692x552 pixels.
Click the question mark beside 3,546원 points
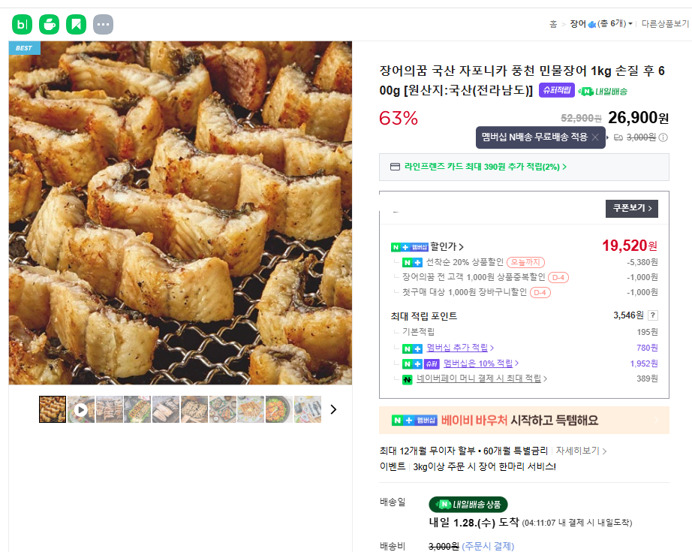[653, 316]
